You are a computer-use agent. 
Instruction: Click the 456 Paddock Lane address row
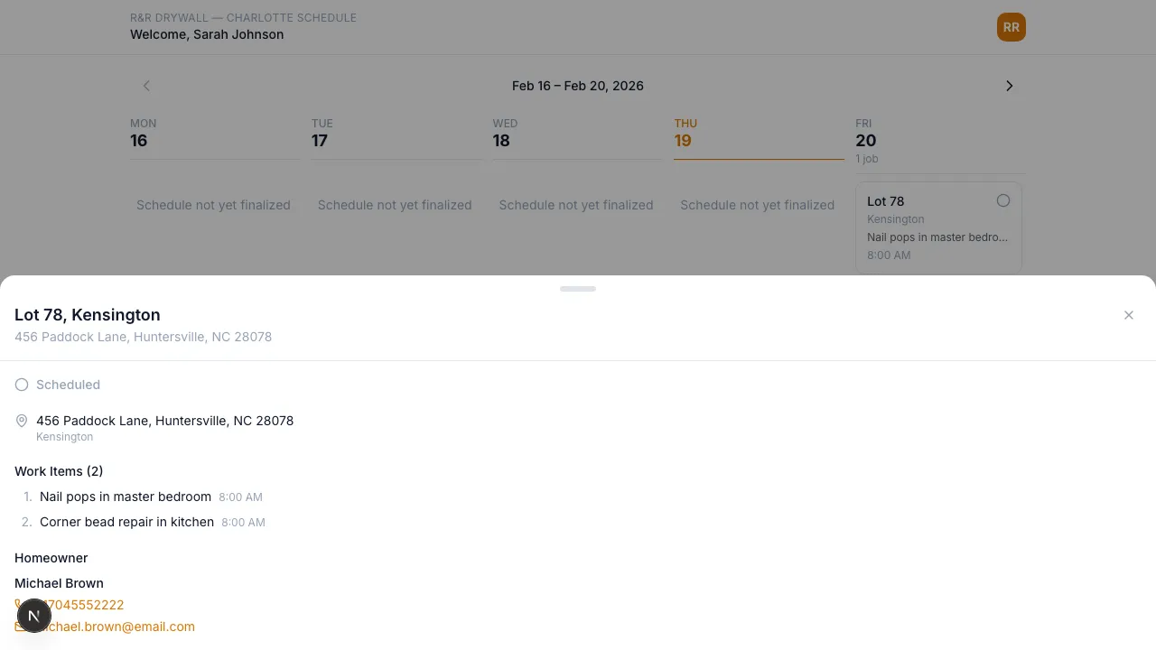coord(164,421)
